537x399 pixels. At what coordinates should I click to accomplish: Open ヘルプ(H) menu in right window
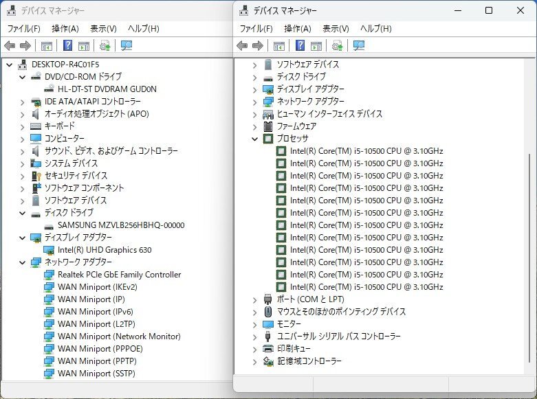pos(375,29)
